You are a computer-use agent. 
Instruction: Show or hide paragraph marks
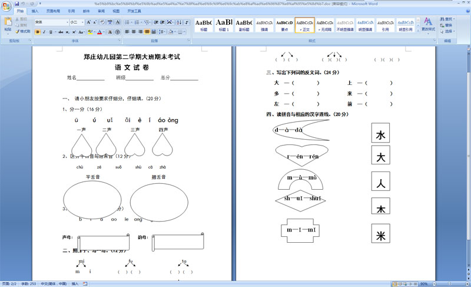[x=187, y=22]
